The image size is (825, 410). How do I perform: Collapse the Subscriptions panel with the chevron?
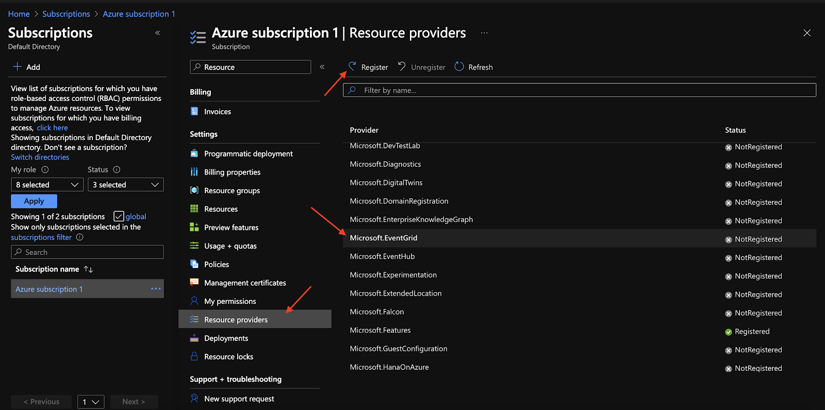pyautogui.click(x=158, y=33)
